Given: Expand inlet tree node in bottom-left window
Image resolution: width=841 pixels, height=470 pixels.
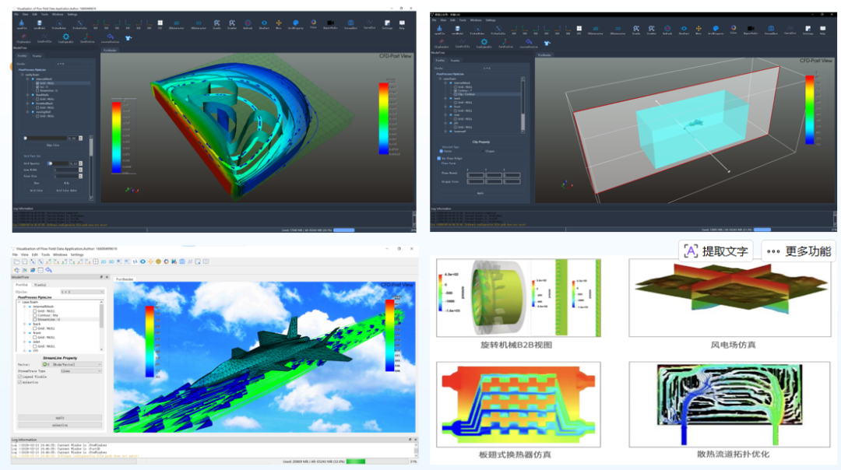Looking at the screenshot, I should [x=25, y=342].
